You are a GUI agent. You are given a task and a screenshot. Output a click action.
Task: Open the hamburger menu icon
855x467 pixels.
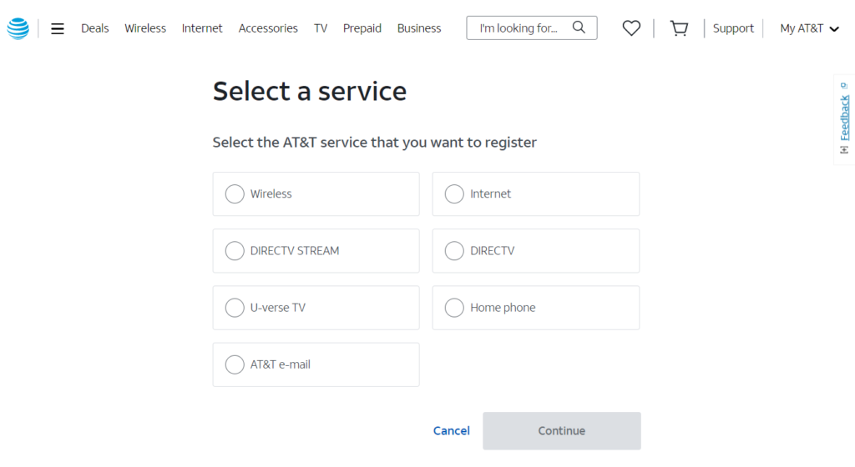coord(58,28)
